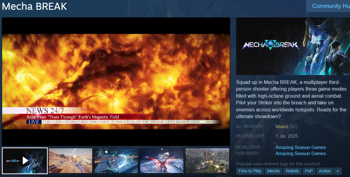Select the green landscape laser screenshot thumbnail
This screenshot has height=177, width=350.
(207, 161)
